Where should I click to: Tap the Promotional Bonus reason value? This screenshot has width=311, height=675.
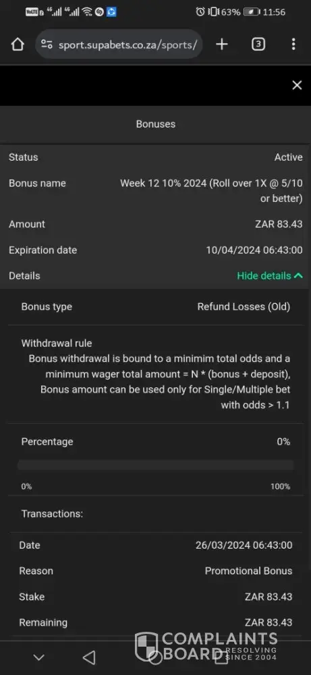pos(249,571)
